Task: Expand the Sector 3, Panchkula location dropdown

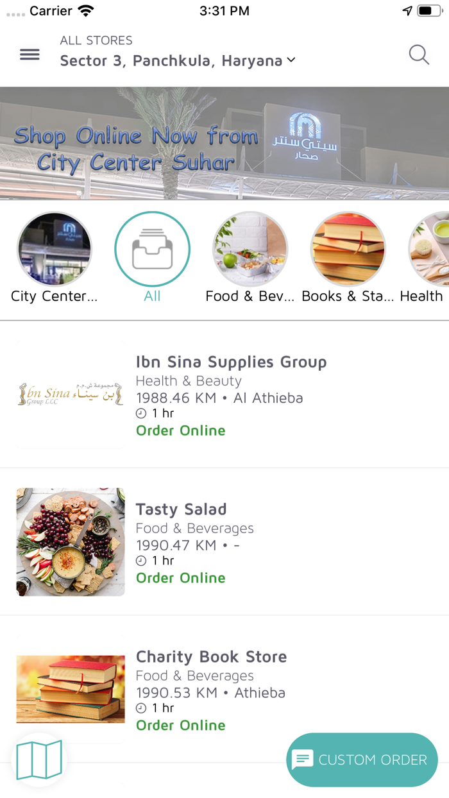Action: point(178,61)
